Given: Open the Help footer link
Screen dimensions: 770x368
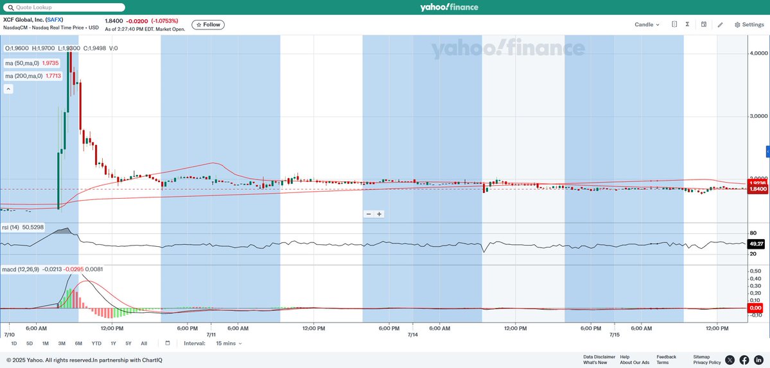Looking at the screenshot, I should 625,356.
